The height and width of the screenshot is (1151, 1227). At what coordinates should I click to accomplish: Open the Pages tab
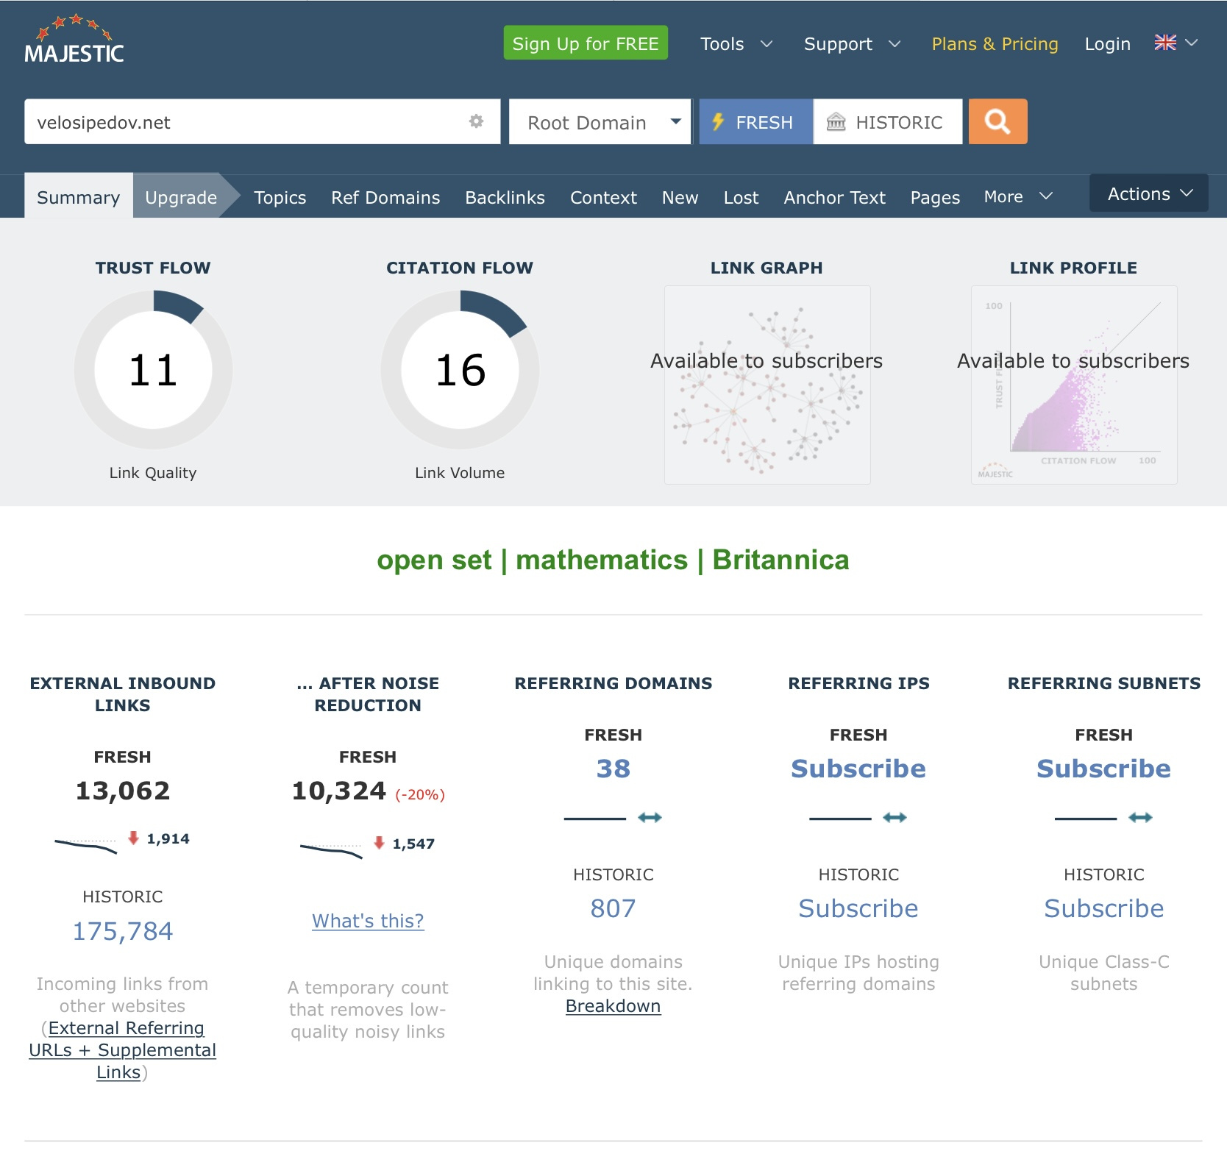click(935, 197)
